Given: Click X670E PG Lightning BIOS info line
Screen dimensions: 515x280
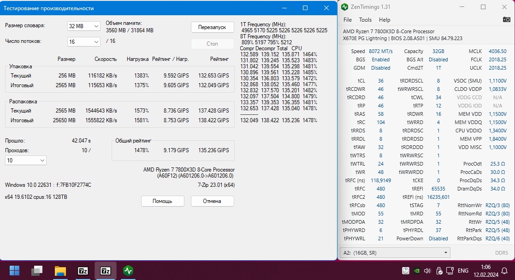Looking at the screenshot, I should pos(403,38).
